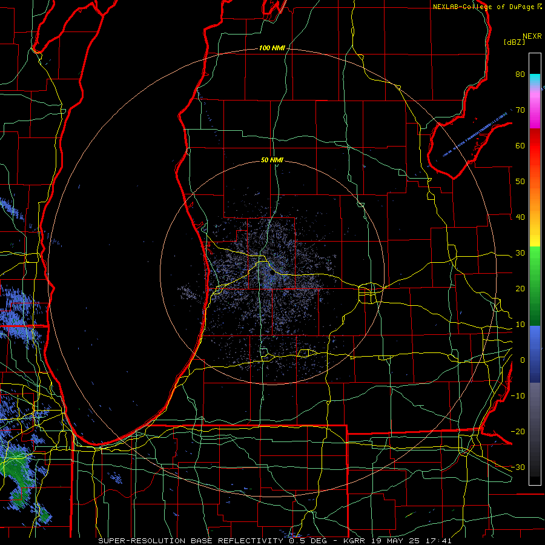Click the -20 dBZ scale value
Screen dimensions: 545x545
[x=518, y=432]
